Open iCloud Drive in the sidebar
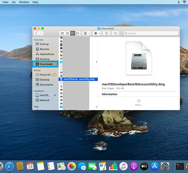188x173 pixels. click(44, 75)
